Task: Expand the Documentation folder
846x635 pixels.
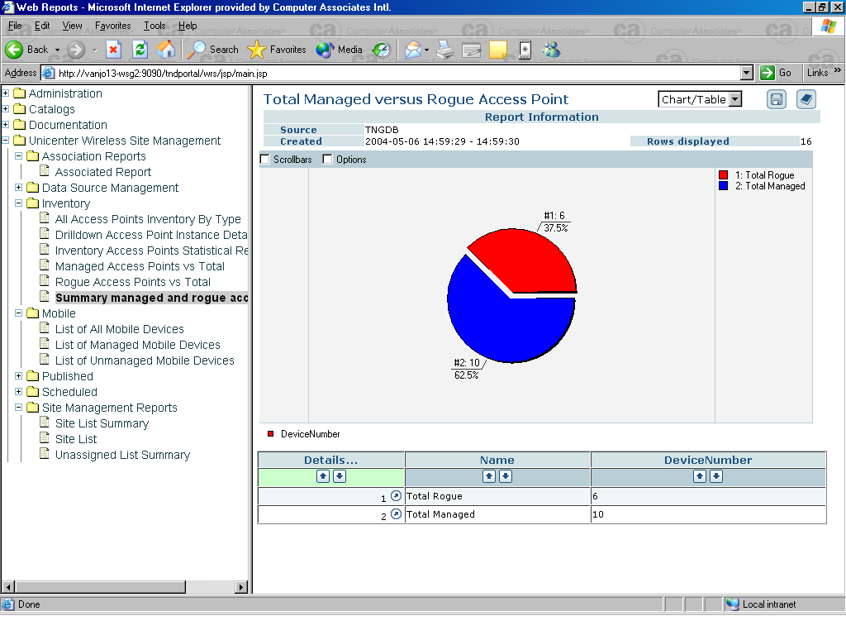Action: coord(6,125)
